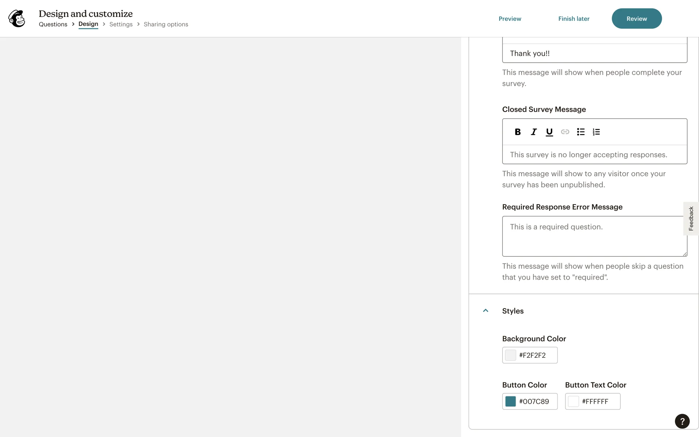The image size is (699, 437).
Task: Open Background Color swatch picker
Action: [510, 355]
